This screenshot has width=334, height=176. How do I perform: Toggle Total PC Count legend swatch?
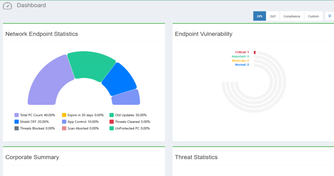tap(17, 115)
